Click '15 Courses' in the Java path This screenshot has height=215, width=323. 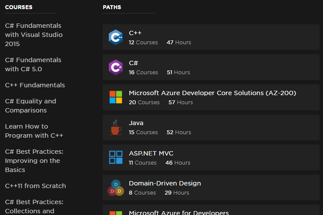tap(143, 132)
